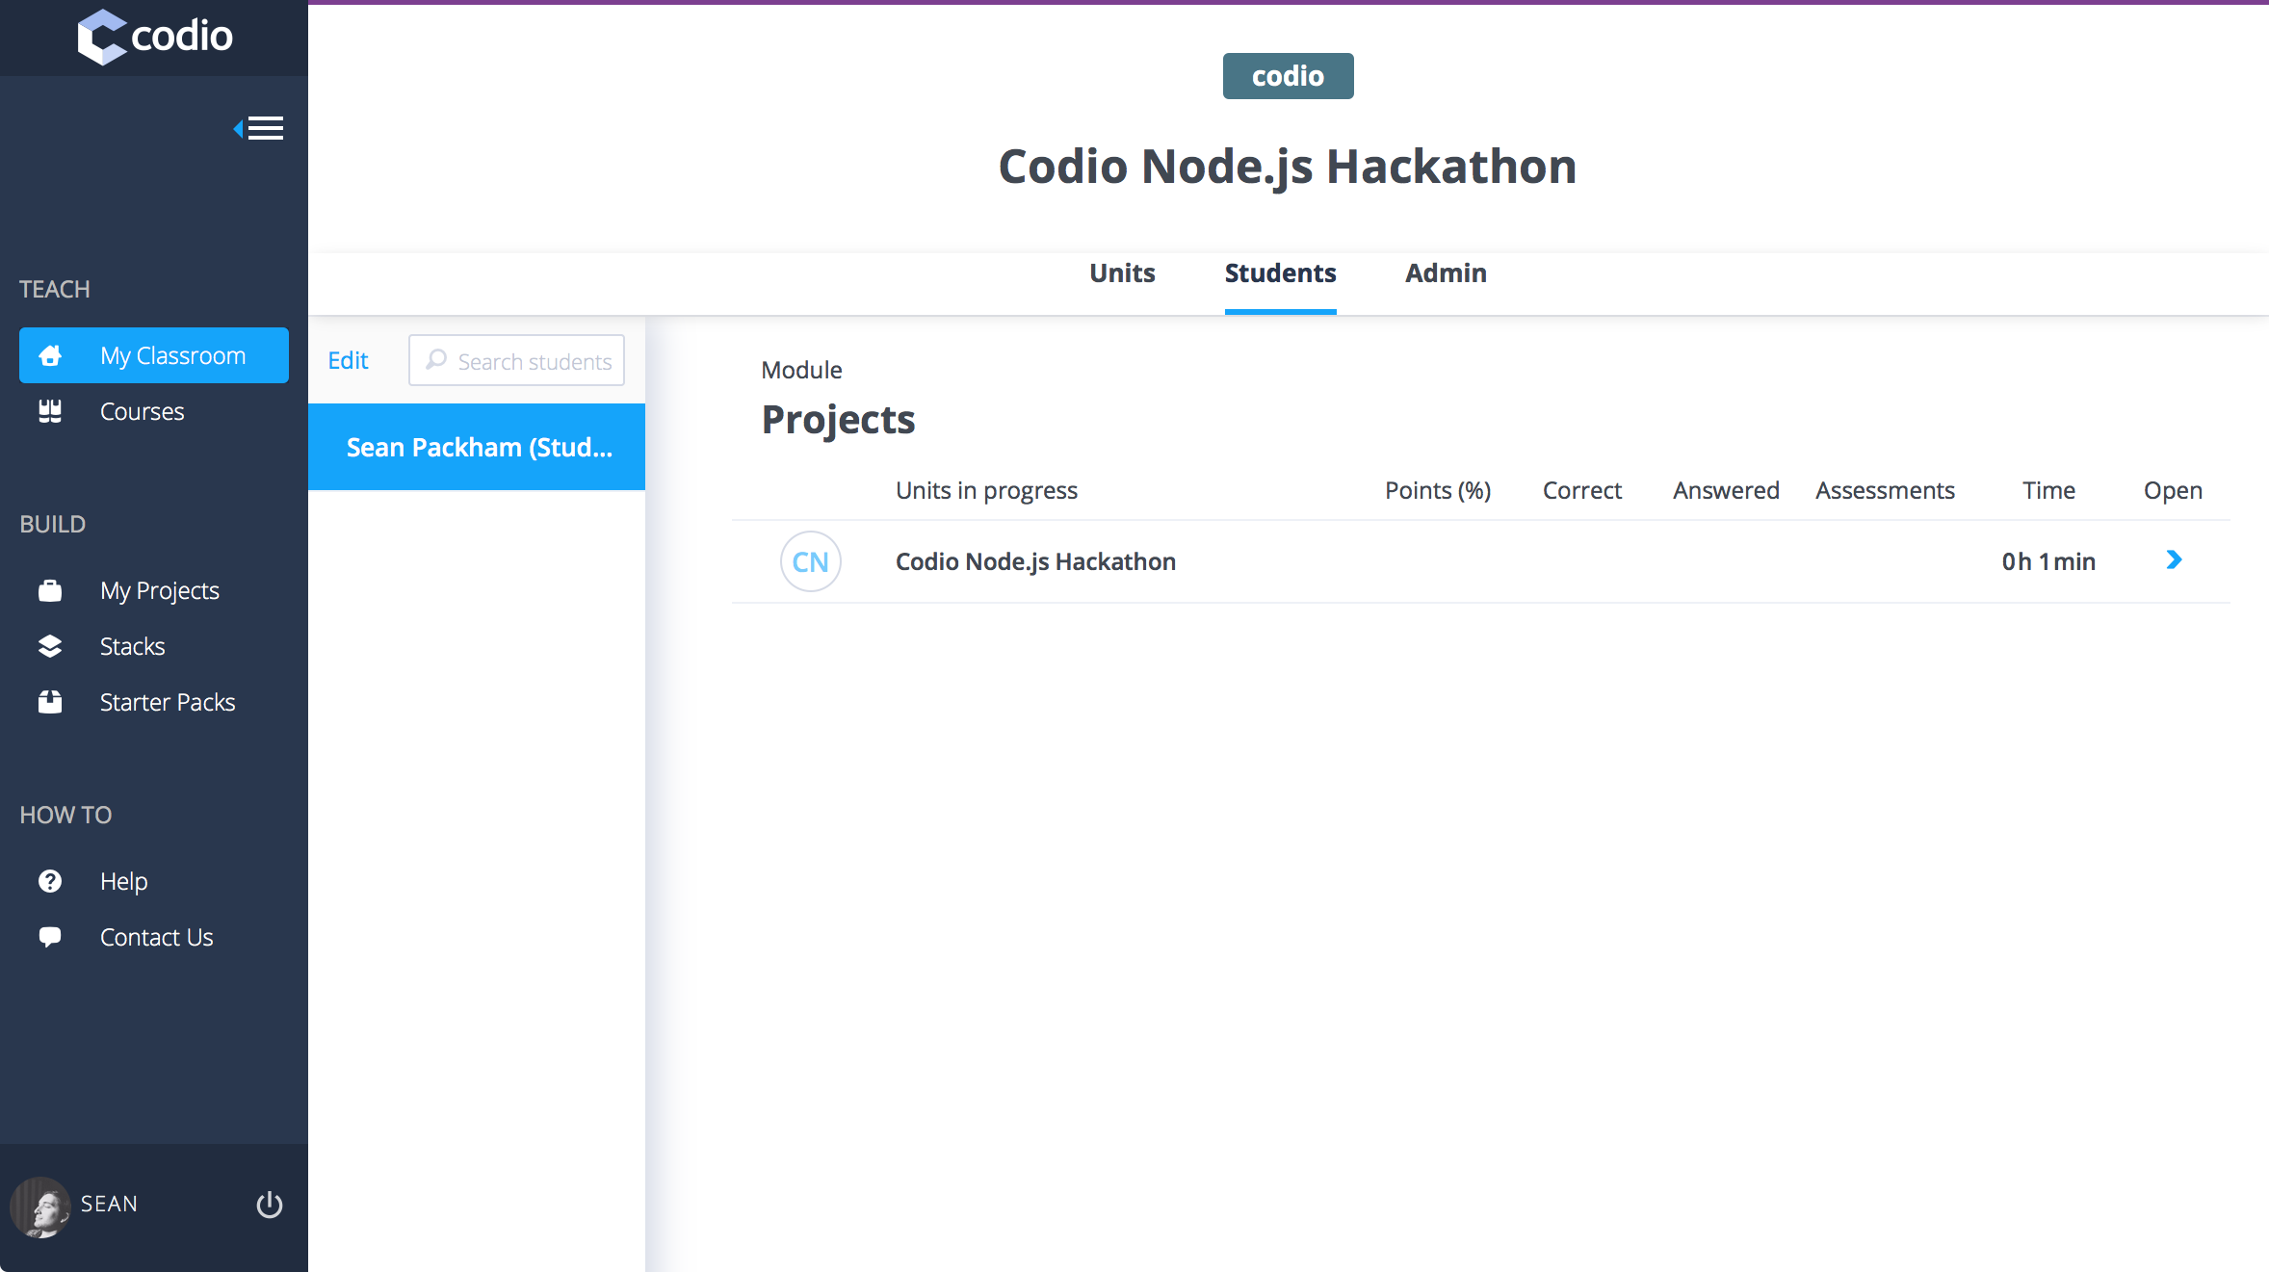Click the My Projects briefcase icon
This screenshot has width=2269, height=1272.
(x=50, y=590)
